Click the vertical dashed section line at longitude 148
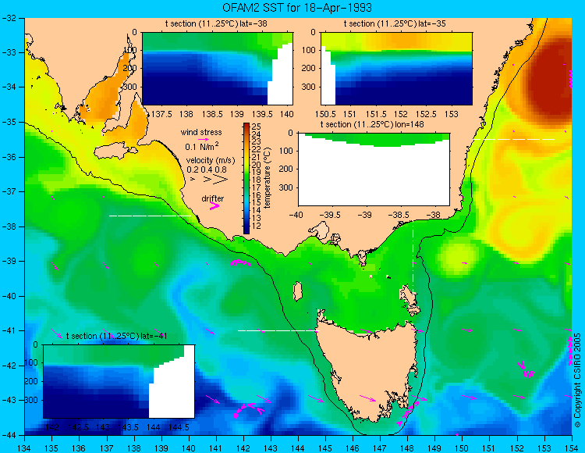Viewport: 585px width, 453px height. (x=413, y=257)
